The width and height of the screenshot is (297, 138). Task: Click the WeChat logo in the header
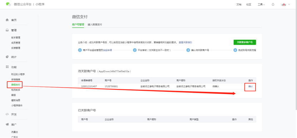pyautogui.click(x=8, y=4)
